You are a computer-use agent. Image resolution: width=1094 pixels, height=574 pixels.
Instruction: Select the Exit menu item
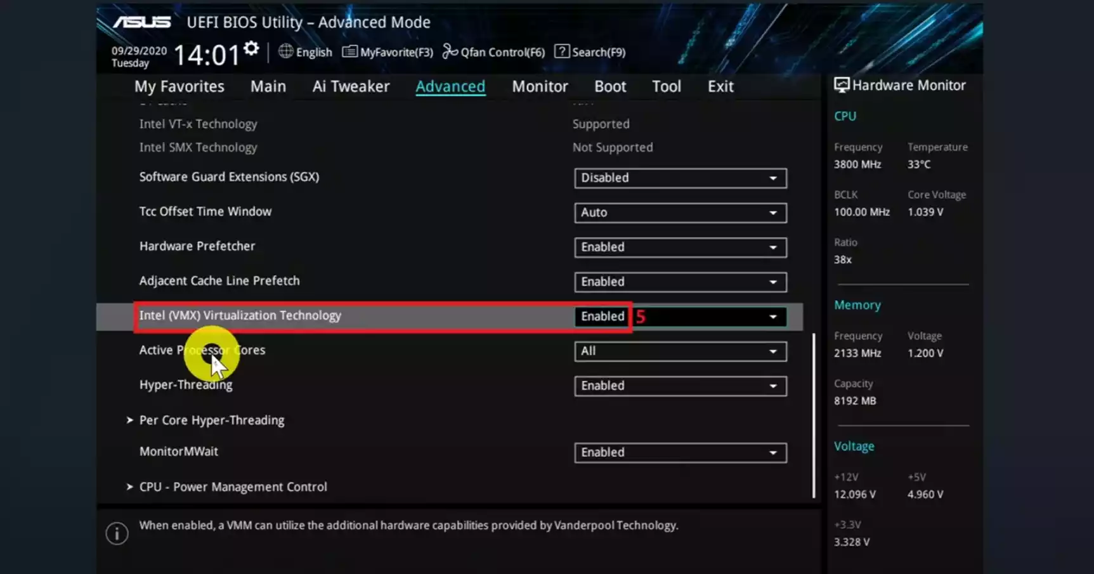720,86
